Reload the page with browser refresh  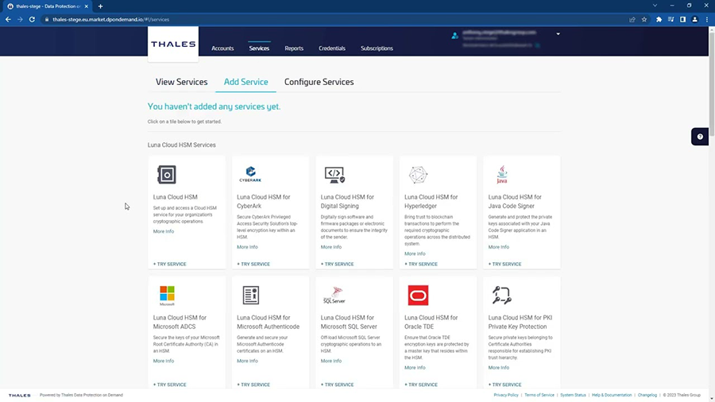point(32,19)
